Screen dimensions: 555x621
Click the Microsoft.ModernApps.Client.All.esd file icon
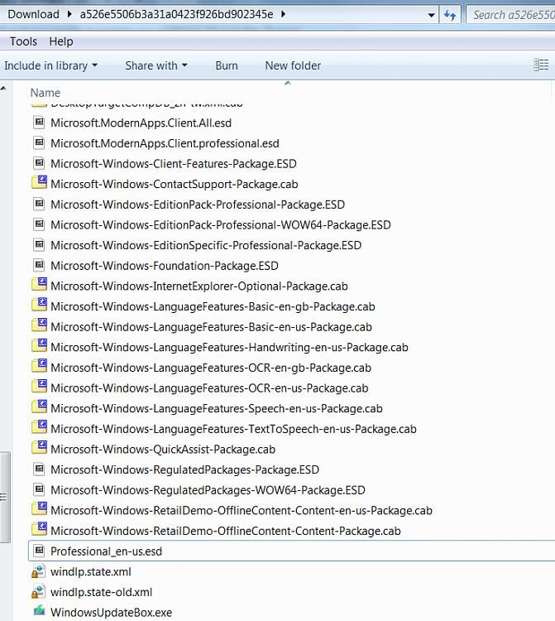click(39, 123)
